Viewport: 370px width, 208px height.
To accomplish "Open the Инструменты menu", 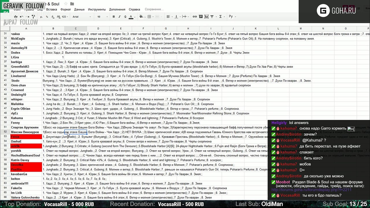I will [97, 9].
